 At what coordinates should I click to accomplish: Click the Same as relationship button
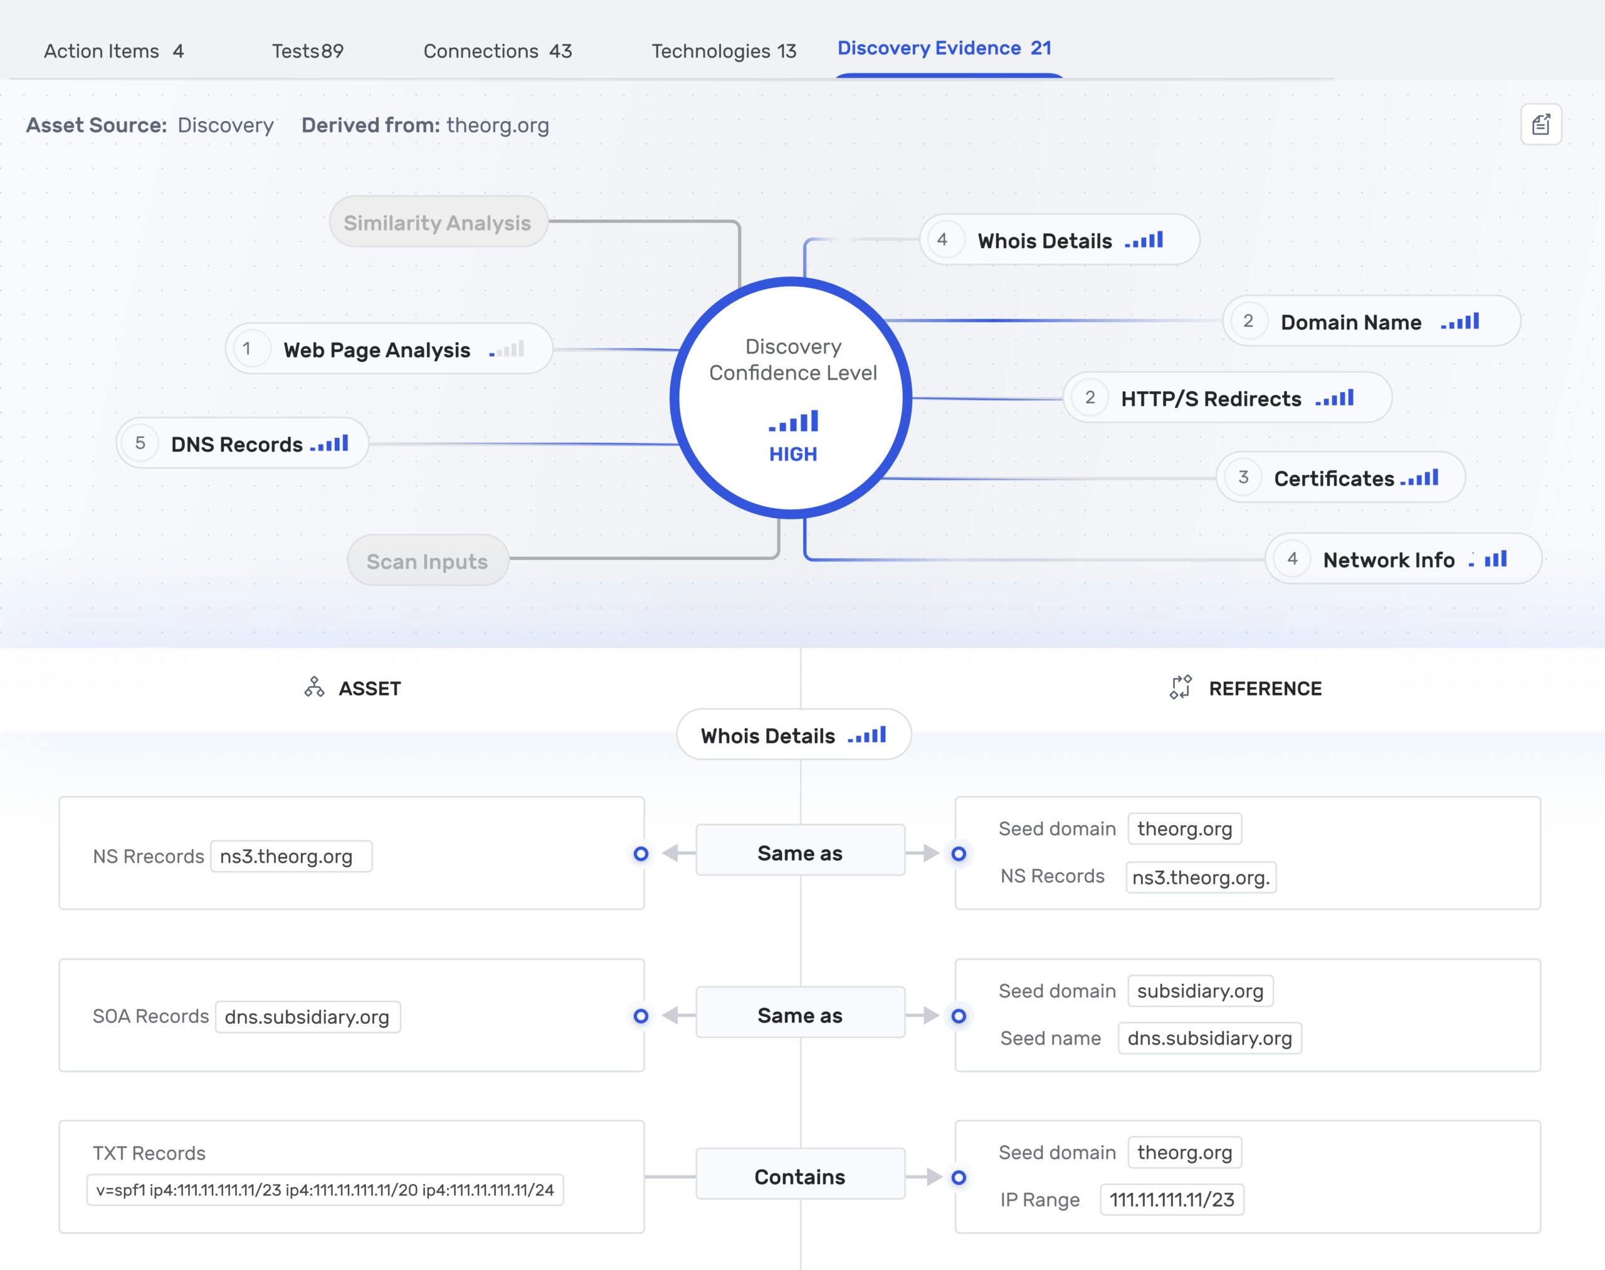[x=799, y=852]
